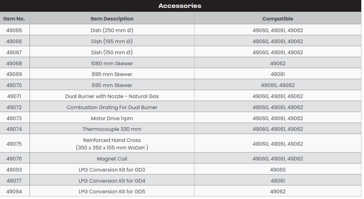Click the 1080 mm Skewer cell
The image size is (364, 199).
pyautogui.click(x=112, y=63)
